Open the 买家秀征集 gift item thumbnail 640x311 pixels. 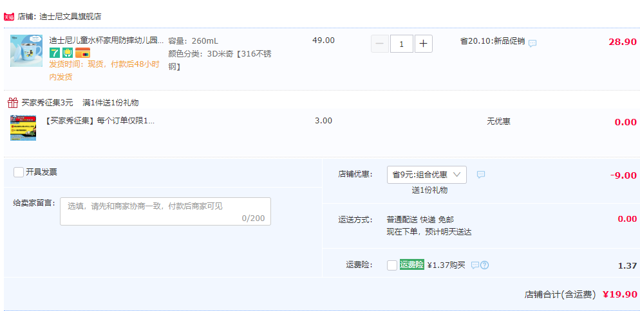click(x=23, y=128)
